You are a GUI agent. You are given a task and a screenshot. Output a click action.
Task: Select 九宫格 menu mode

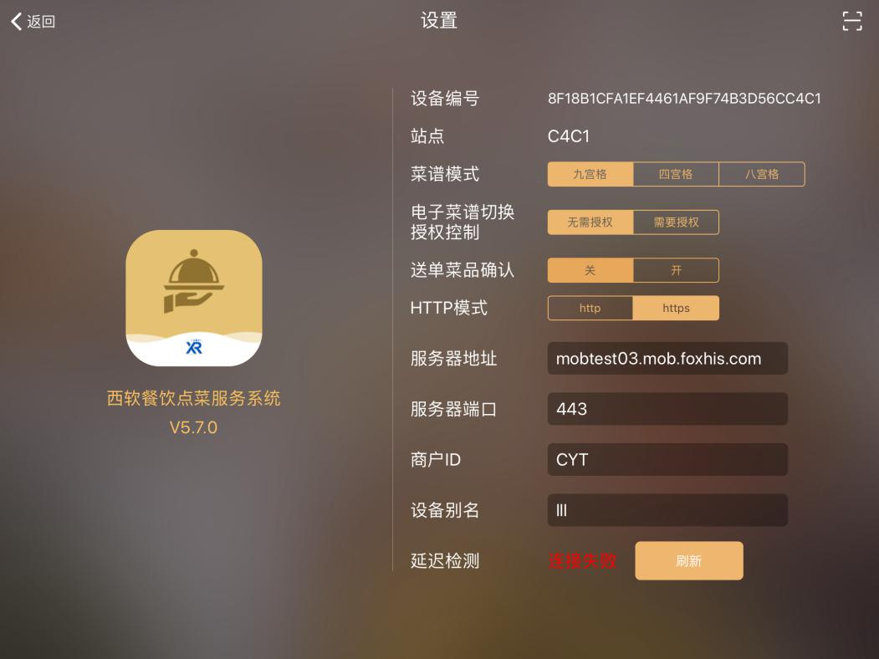pyautogui.click(x=590, y=174)
